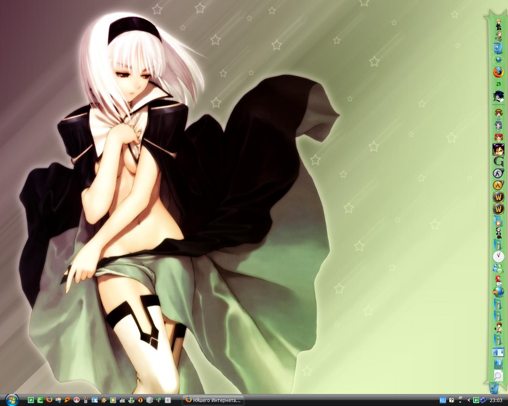This screenshot has height=406, width=508.
Task: Open the small green arrow dock icon
Action: tap(498, 84)
